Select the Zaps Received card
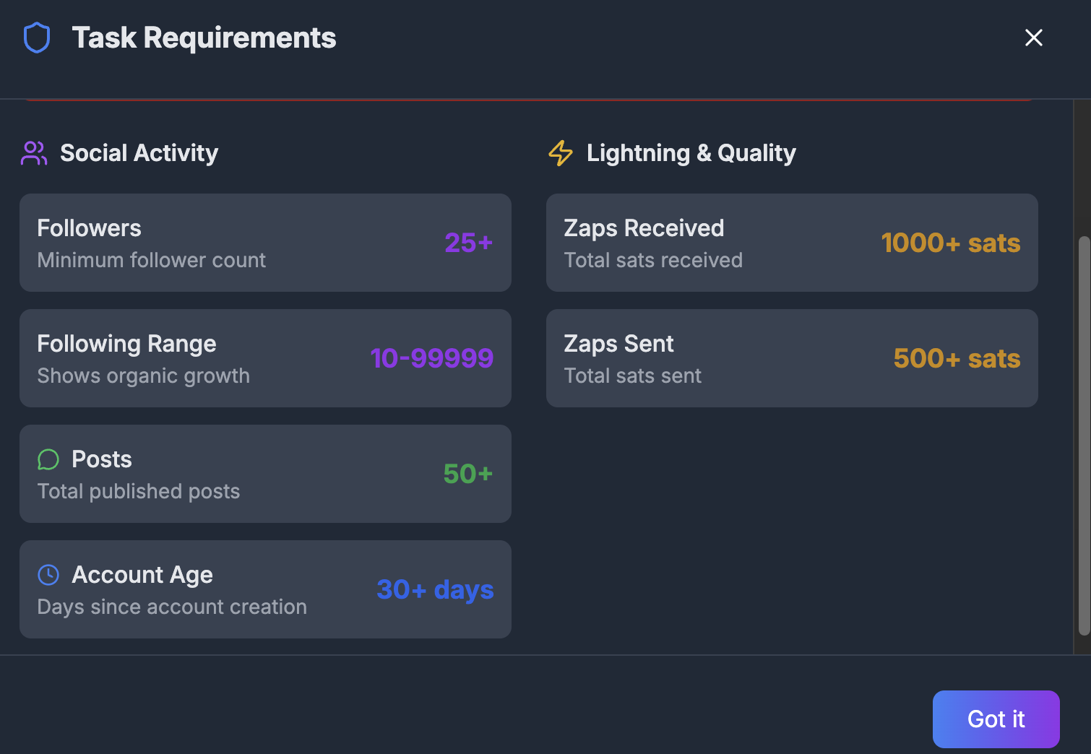The image size is (1091, 754). click(792, 243)
